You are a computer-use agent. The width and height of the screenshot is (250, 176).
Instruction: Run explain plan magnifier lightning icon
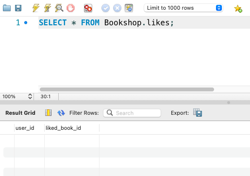click(59, 8)
